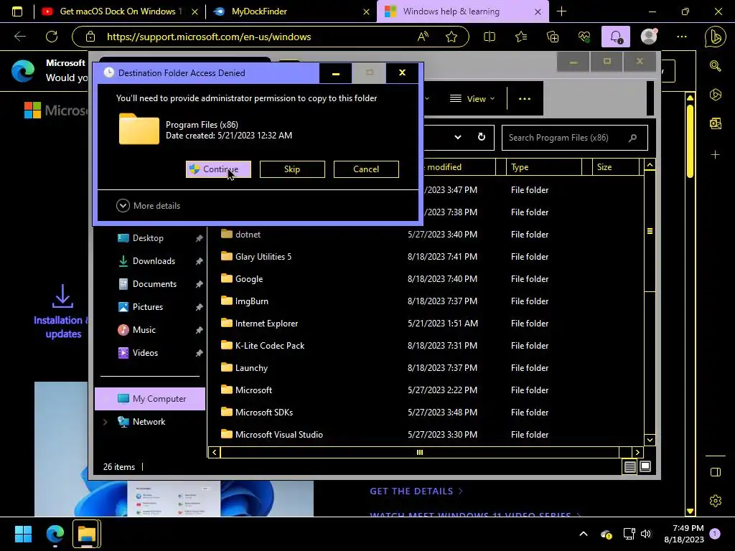Open Collections icon in Edge toolbar
The image size is (735, 551).
pyautogui.click(x=553, y=37)
